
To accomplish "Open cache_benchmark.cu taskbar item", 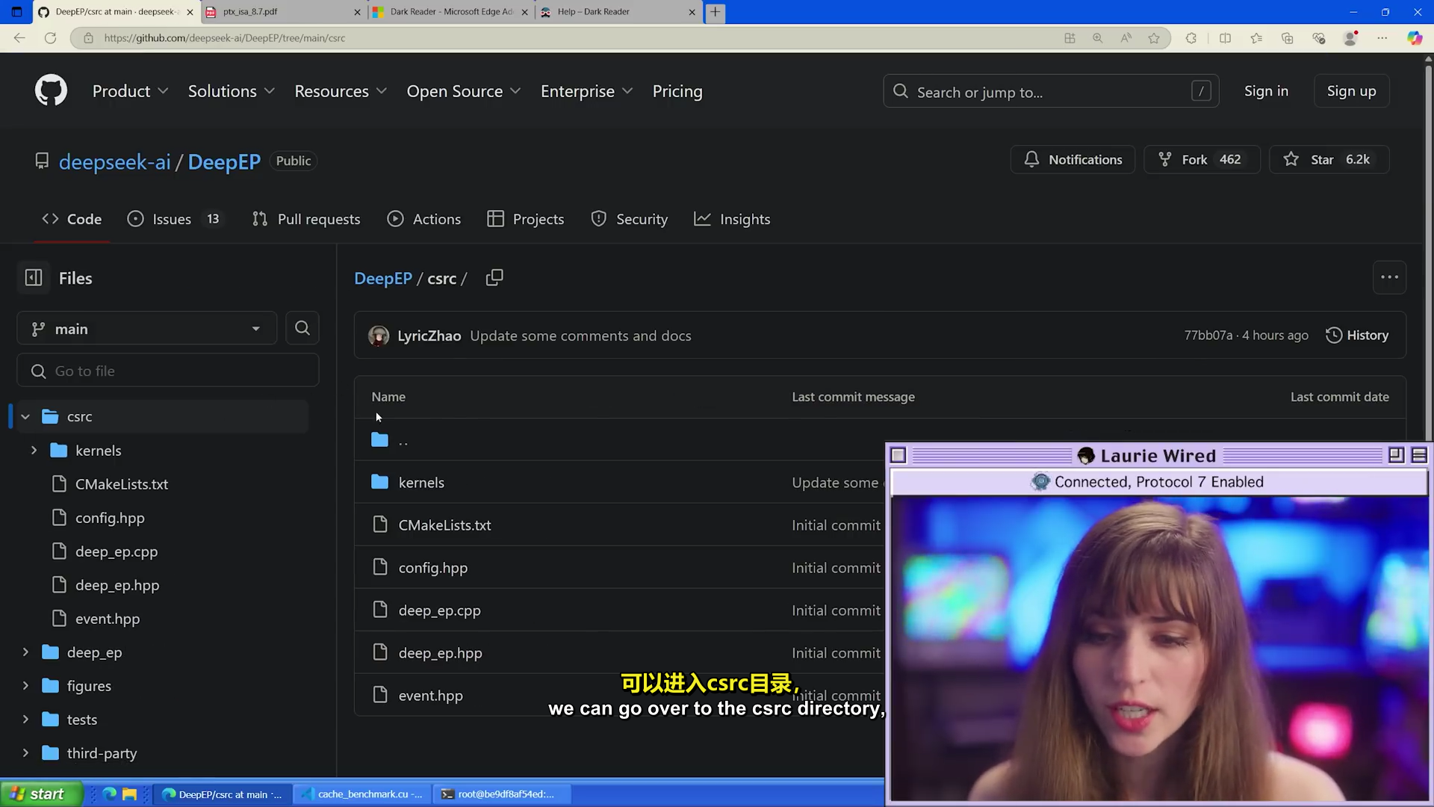I will 361,794.
